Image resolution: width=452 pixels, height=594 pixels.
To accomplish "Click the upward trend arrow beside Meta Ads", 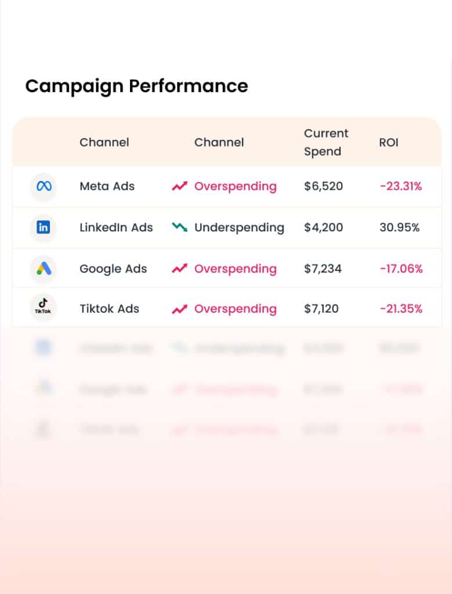I will pos(180,186).
